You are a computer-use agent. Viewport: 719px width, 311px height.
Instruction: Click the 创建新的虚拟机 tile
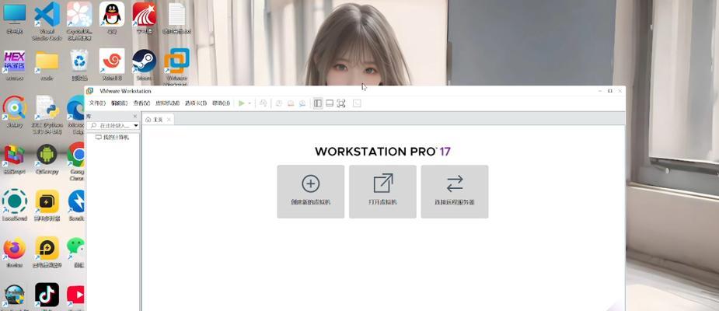pyautogui.click(x=310, y=191)
